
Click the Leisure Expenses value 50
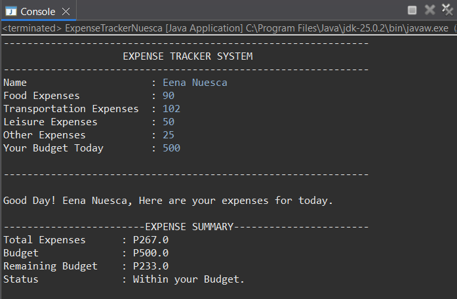(x=169, y=122)
